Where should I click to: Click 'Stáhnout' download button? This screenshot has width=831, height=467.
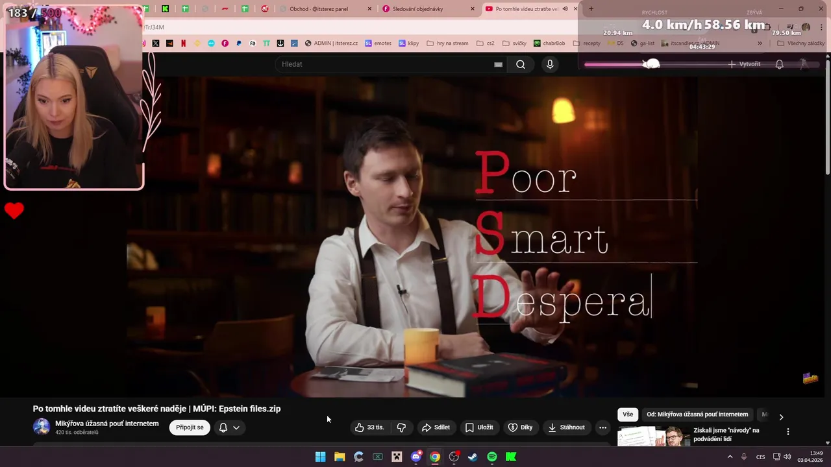point(567,427)
